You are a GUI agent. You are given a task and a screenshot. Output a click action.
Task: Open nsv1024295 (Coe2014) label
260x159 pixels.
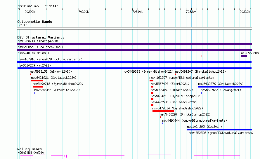[x=204, y=127]
